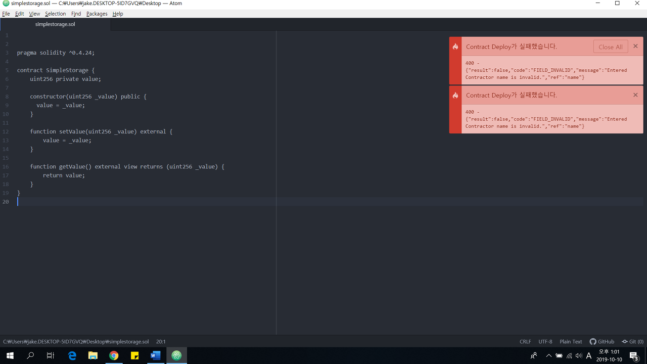Image resolution: width=647 pixels, height=364 pixels.
Task: Open the Packages menu
Action: pyautogui.click(x=97, y=14)
